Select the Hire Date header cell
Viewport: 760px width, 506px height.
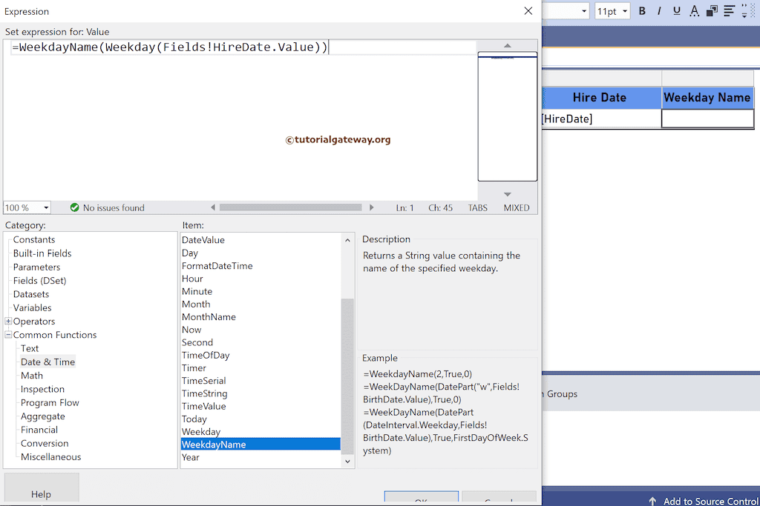(x=601, y=98)
